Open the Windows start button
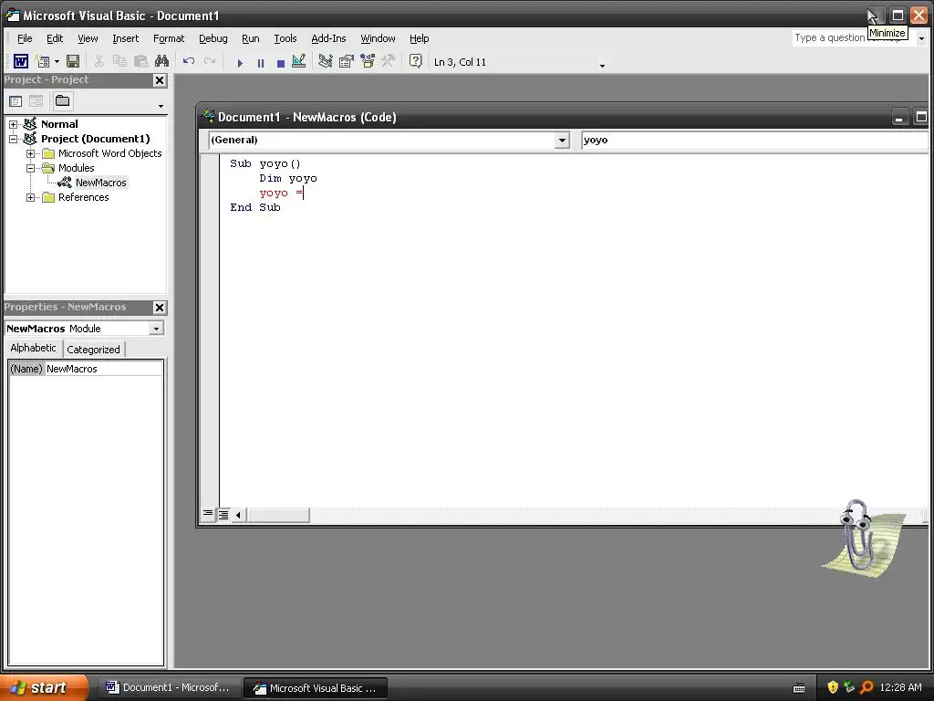 43,688
